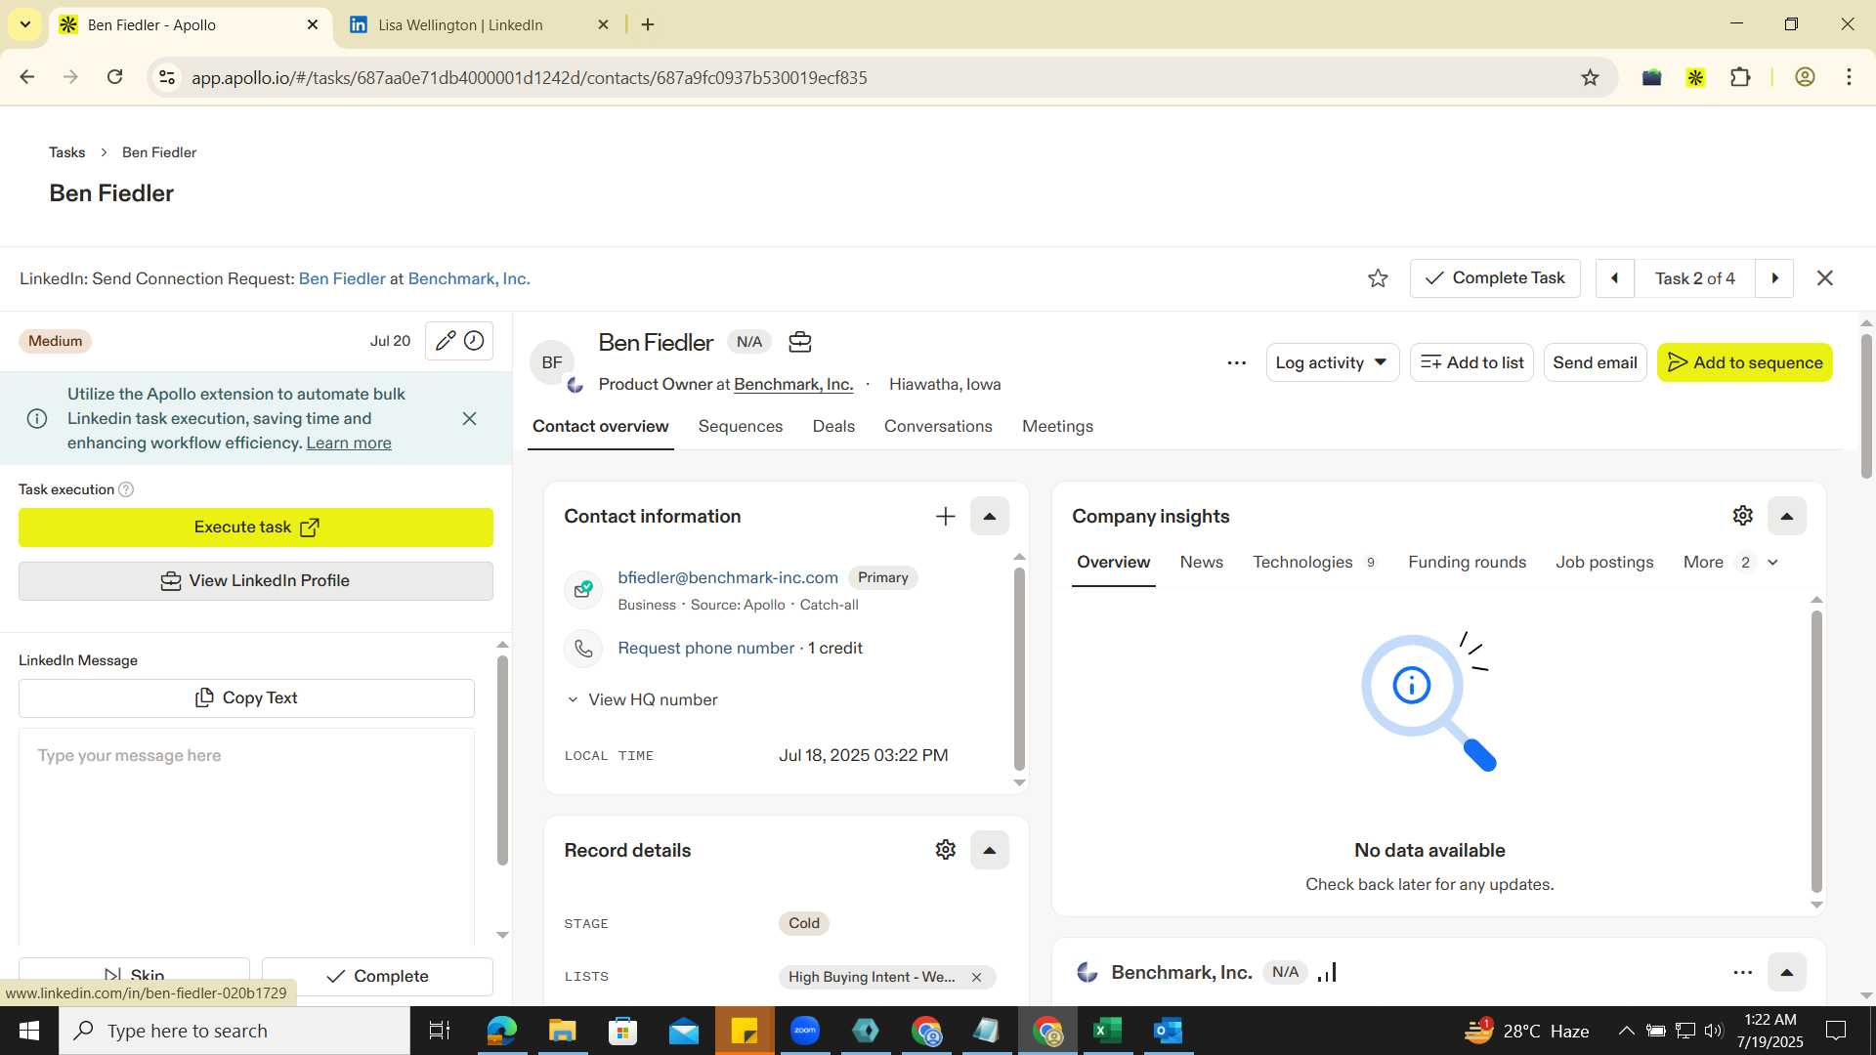The image size is (1876, 1055).
Task: Open the tab search dropdown arrow
Action: click(24, 24)
